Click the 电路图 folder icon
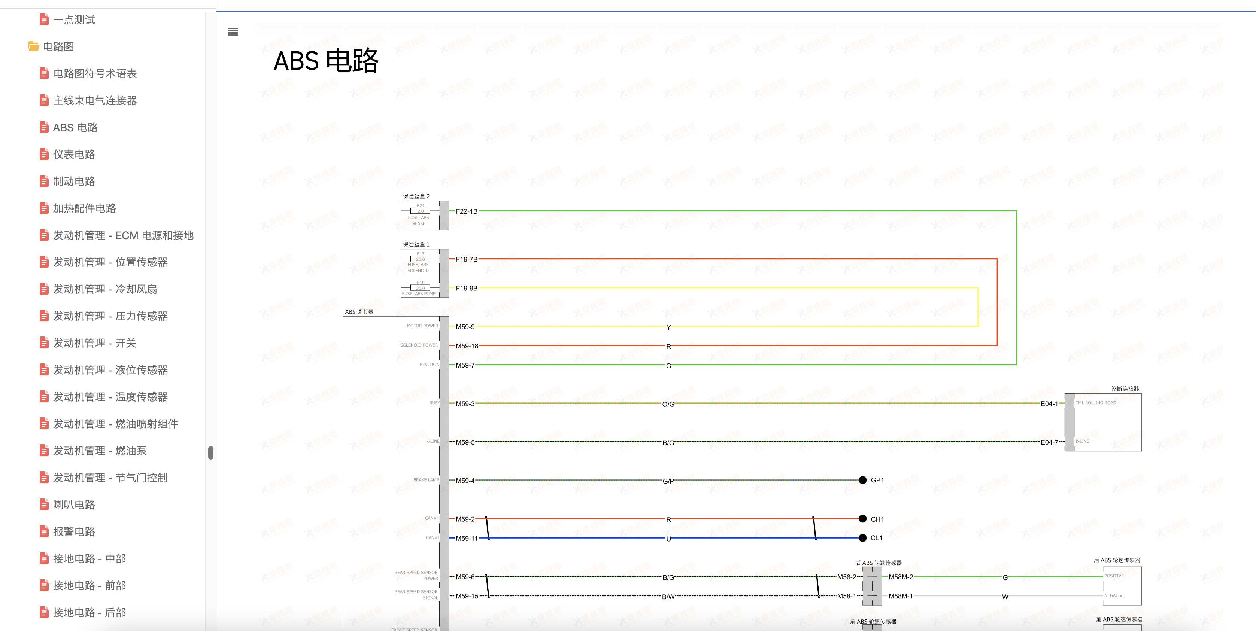1256x631 pixels. click(x=34, y=47)
